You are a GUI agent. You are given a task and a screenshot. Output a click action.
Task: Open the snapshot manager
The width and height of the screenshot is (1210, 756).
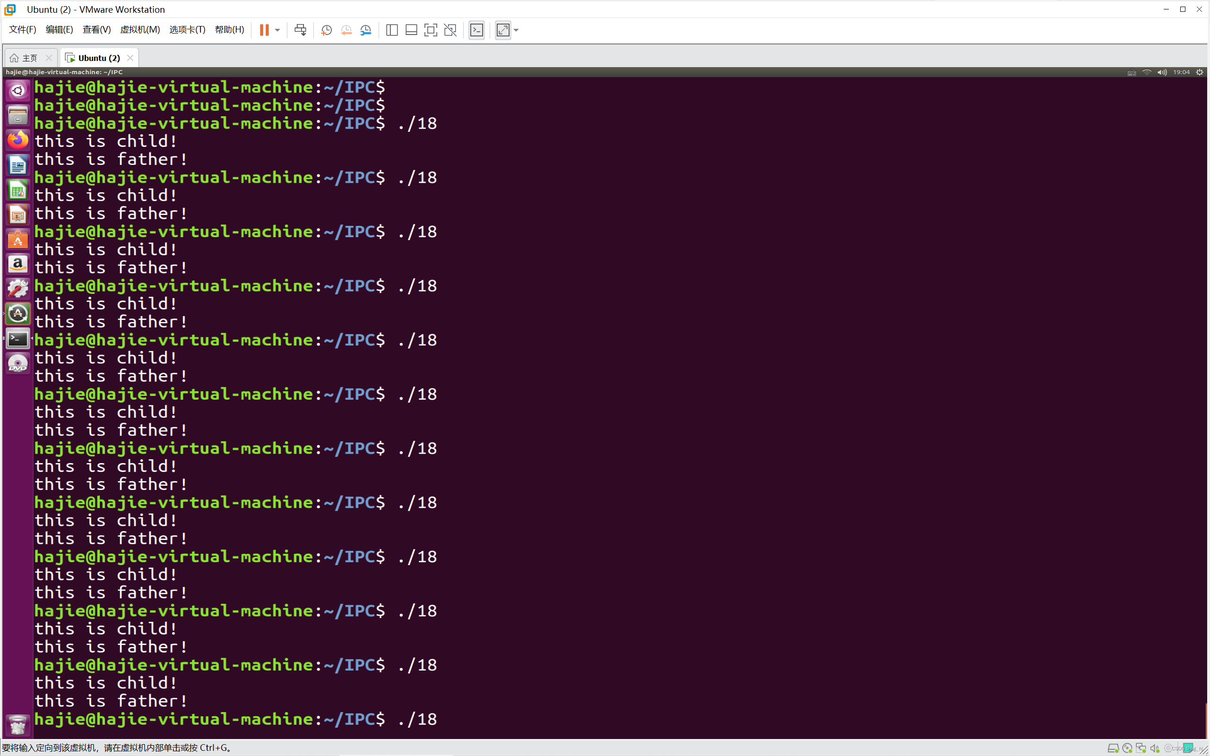(x=366, y=30)
